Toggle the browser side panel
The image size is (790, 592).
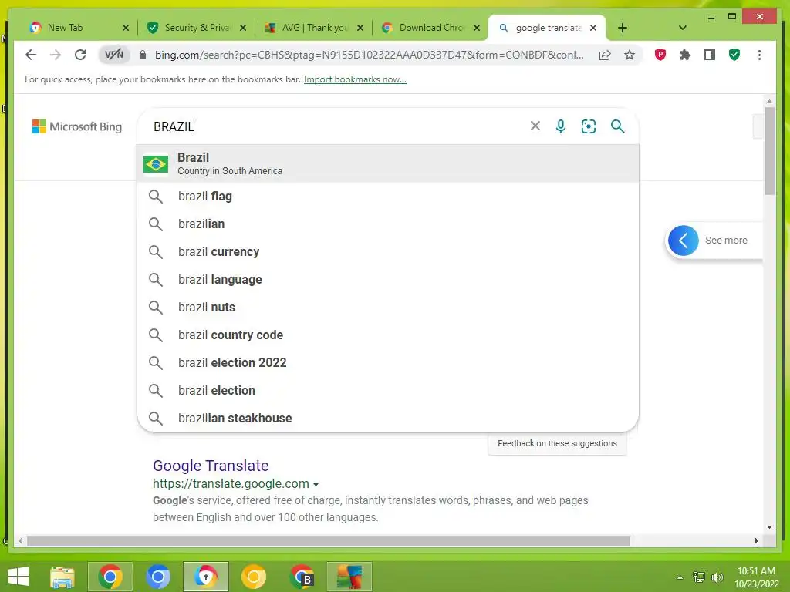click(x=710, y=55)
